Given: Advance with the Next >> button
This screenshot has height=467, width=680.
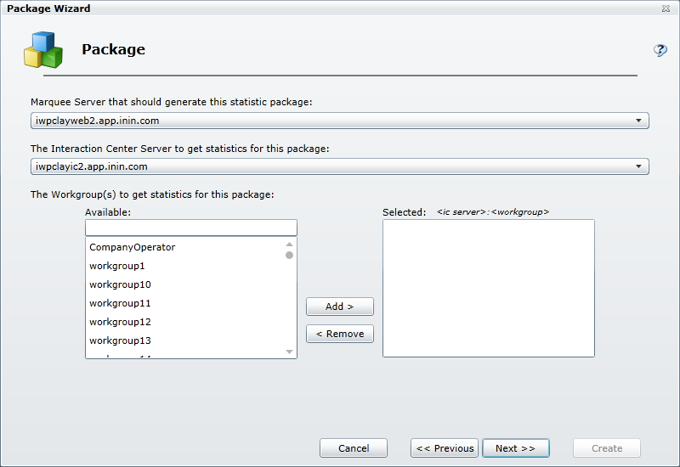Looking at the screenshot, I should [515, 448].
